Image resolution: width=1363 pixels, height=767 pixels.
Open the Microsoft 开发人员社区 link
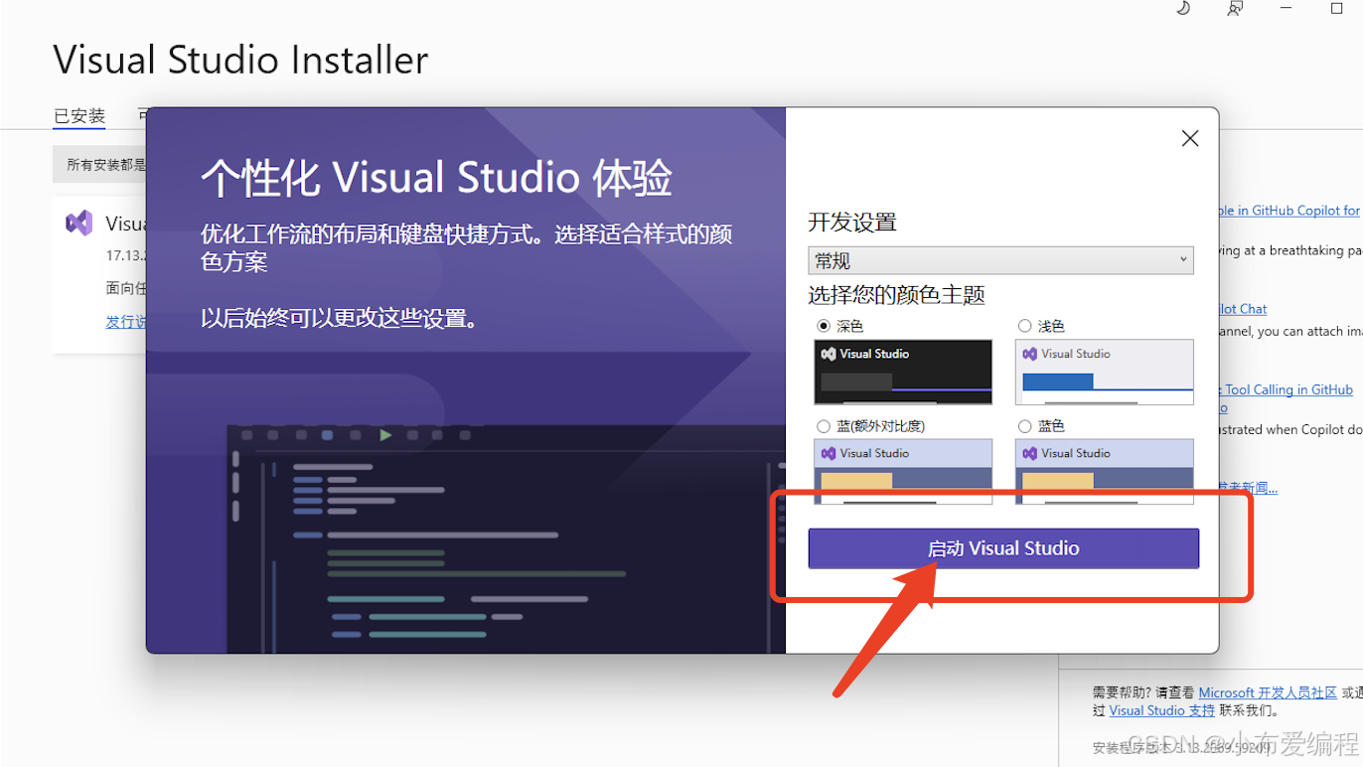click(x=1268, y=692)
